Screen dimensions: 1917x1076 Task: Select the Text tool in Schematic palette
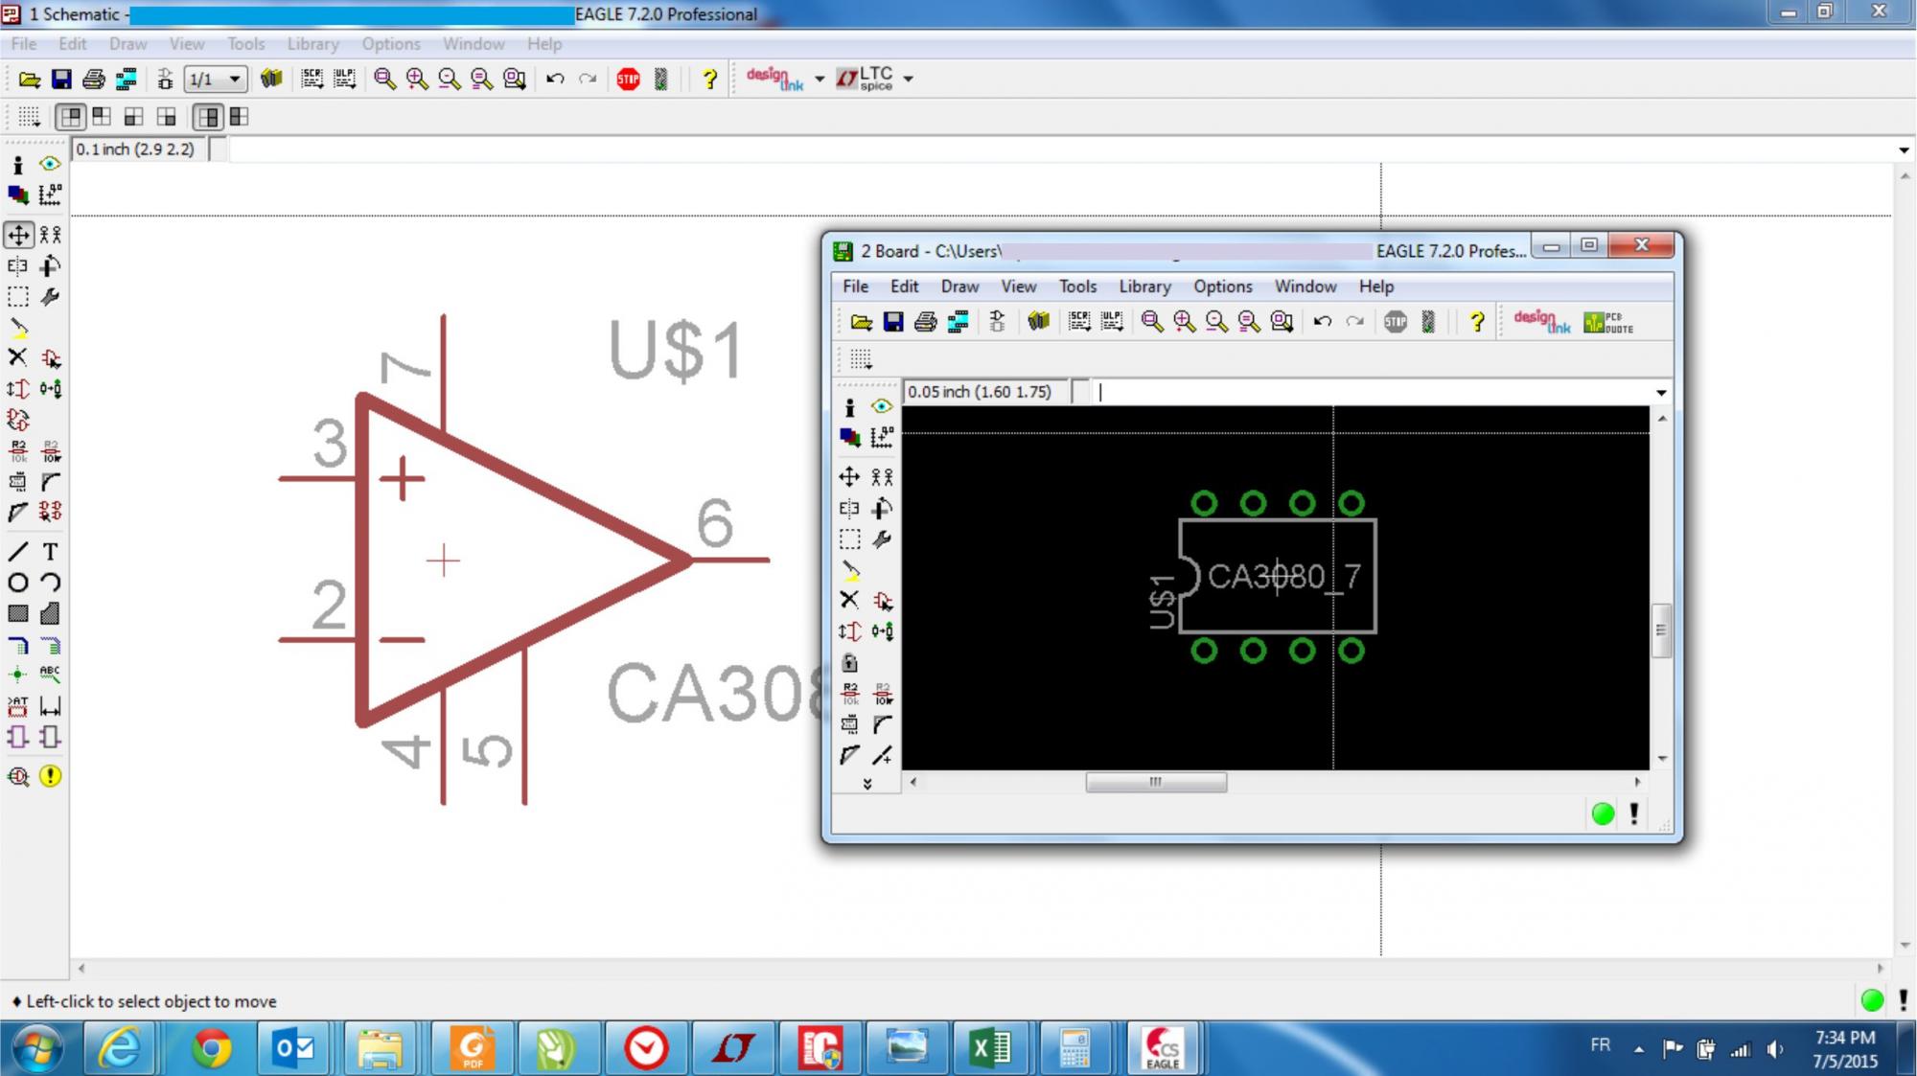[51, 552]
